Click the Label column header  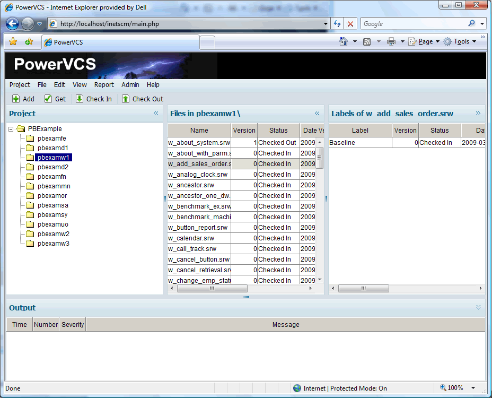coord(360,131)
